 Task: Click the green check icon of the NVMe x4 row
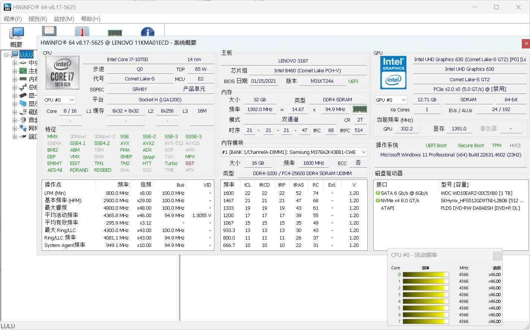[x=378, y=200]
